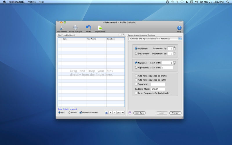Open the Help menu in menu bar
The image size is (232, 145).
pos(41,2)
